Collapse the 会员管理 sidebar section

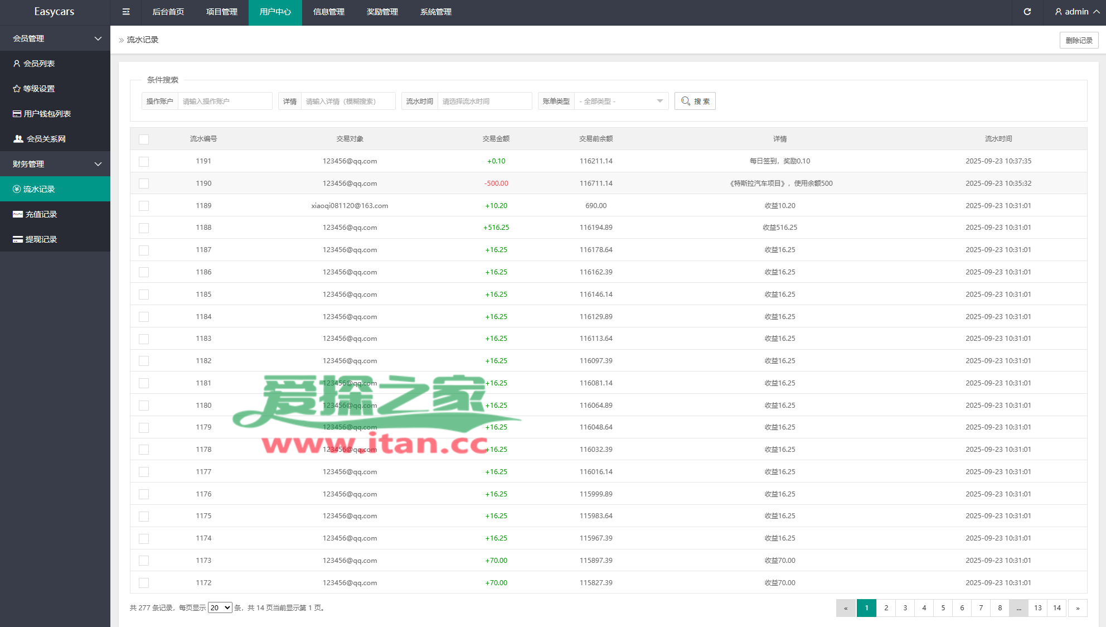(x=55, y=38)
